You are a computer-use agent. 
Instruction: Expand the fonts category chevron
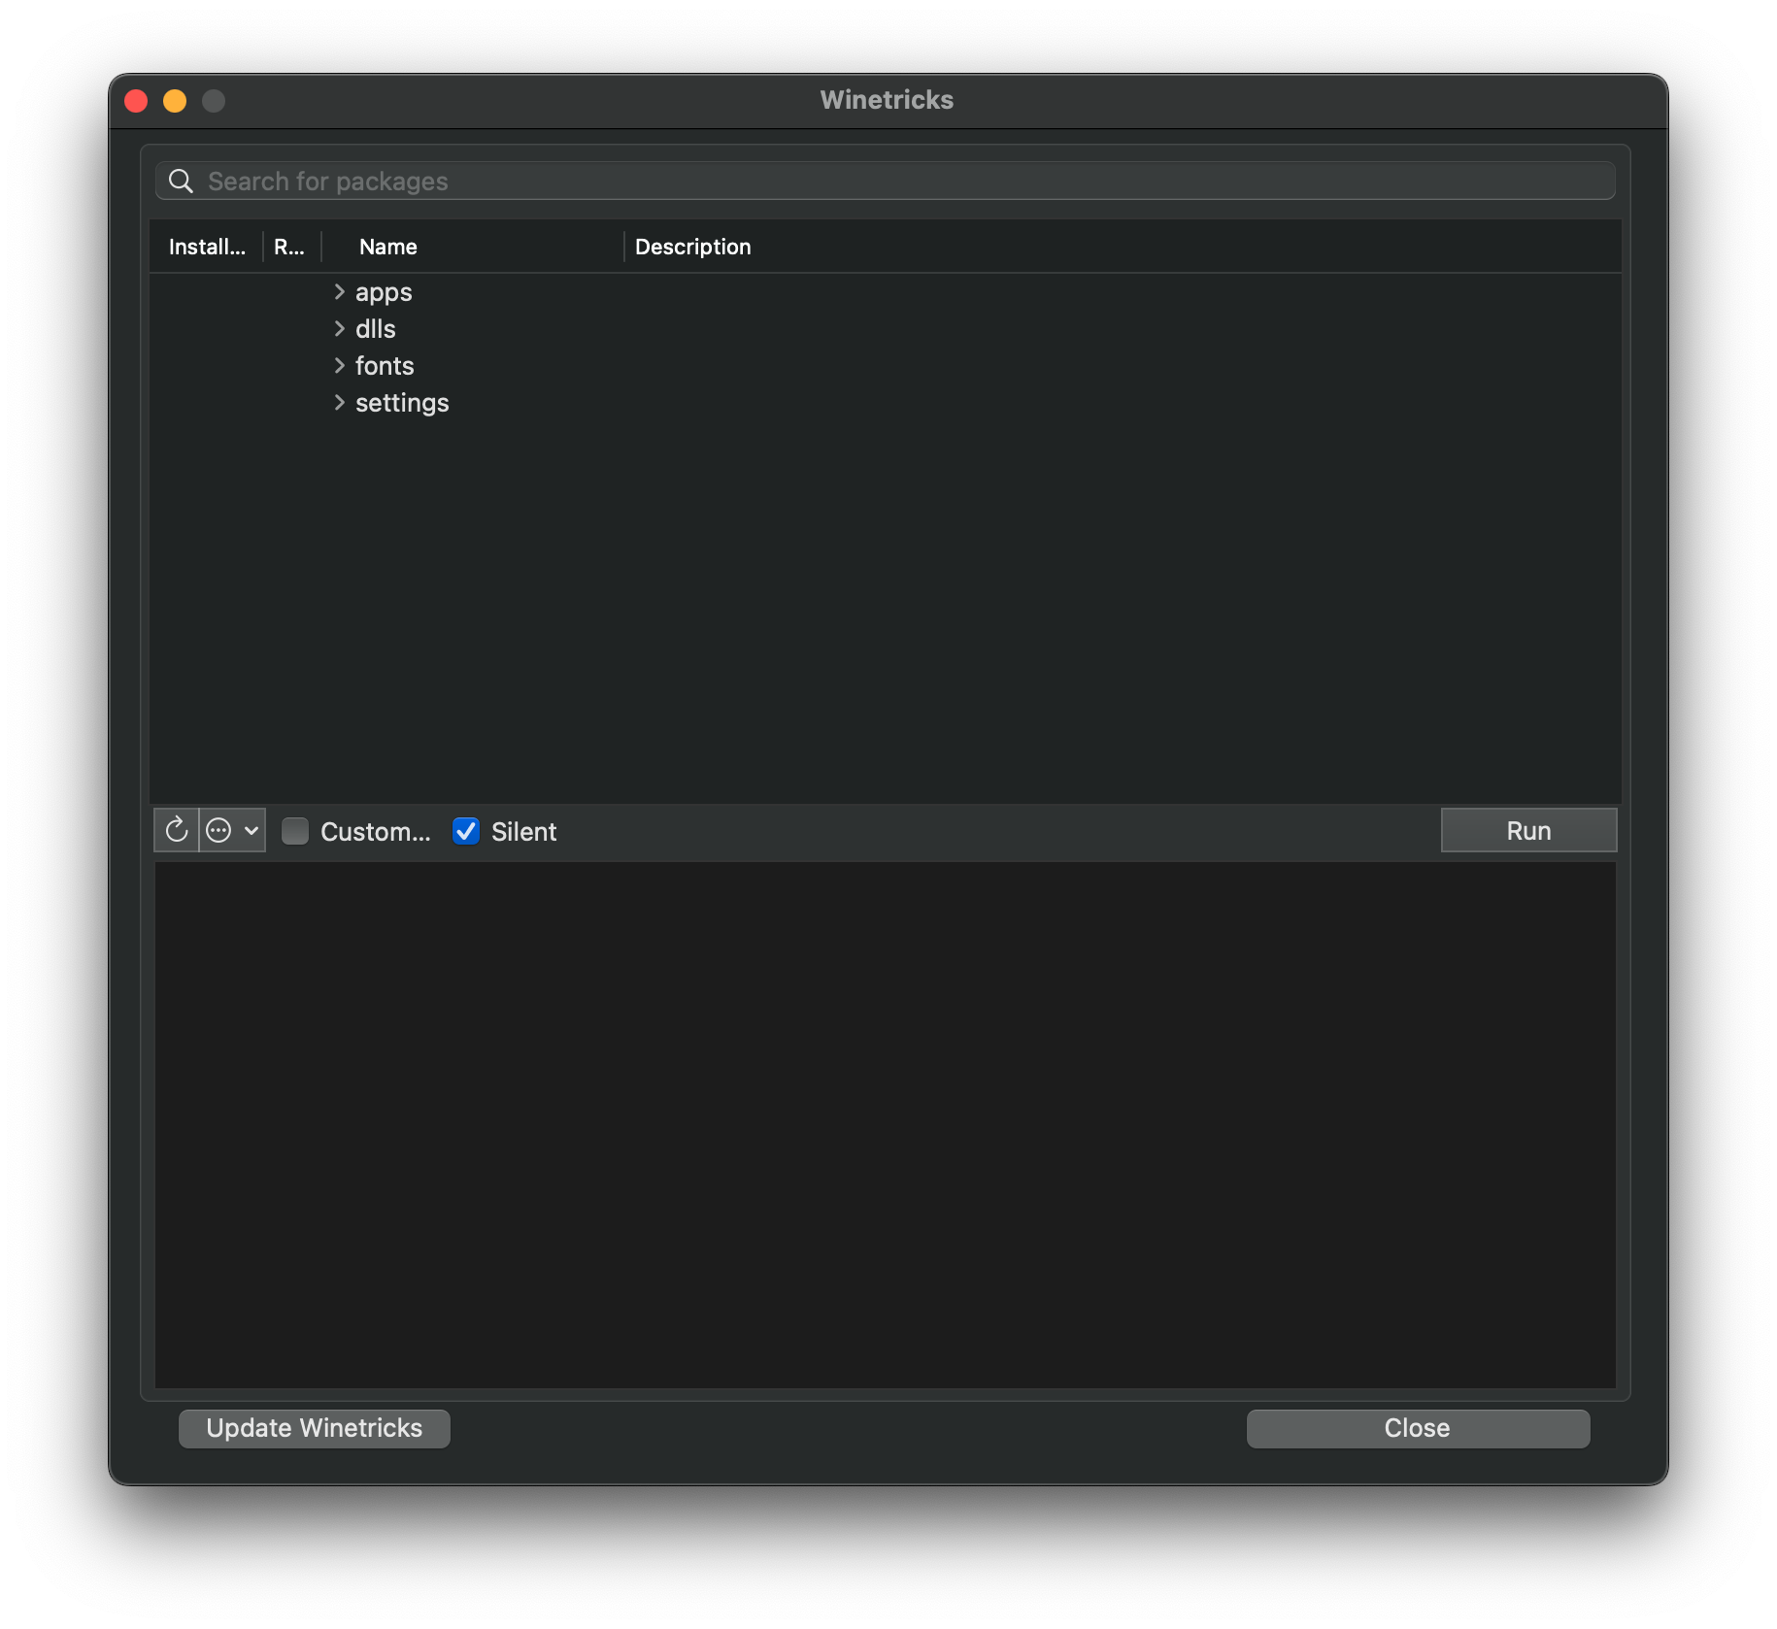pyautogui.click(x=339, y=366)
